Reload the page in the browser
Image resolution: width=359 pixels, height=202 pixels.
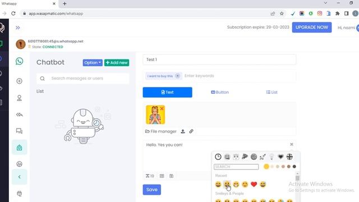point(13,13)
